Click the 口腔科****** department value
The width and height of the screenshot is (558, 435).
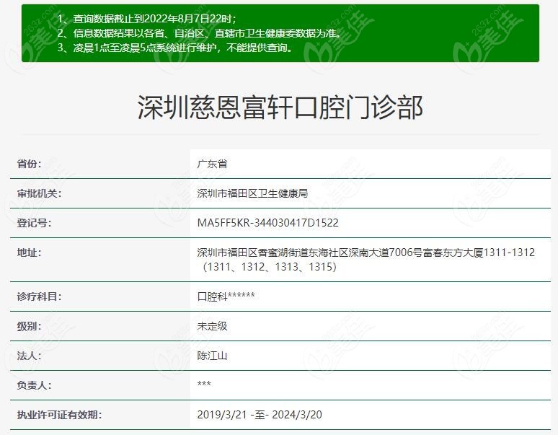(x=226, y=296)
